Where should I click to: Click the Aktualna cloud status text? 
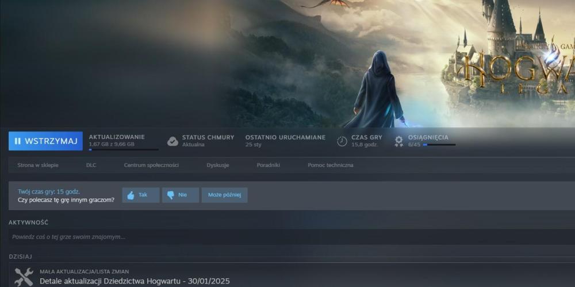pos(193,145)
